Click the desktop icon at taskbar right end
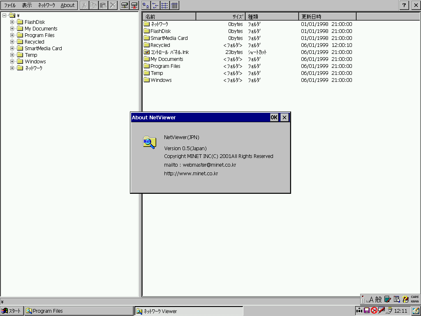 coord(416,311)
